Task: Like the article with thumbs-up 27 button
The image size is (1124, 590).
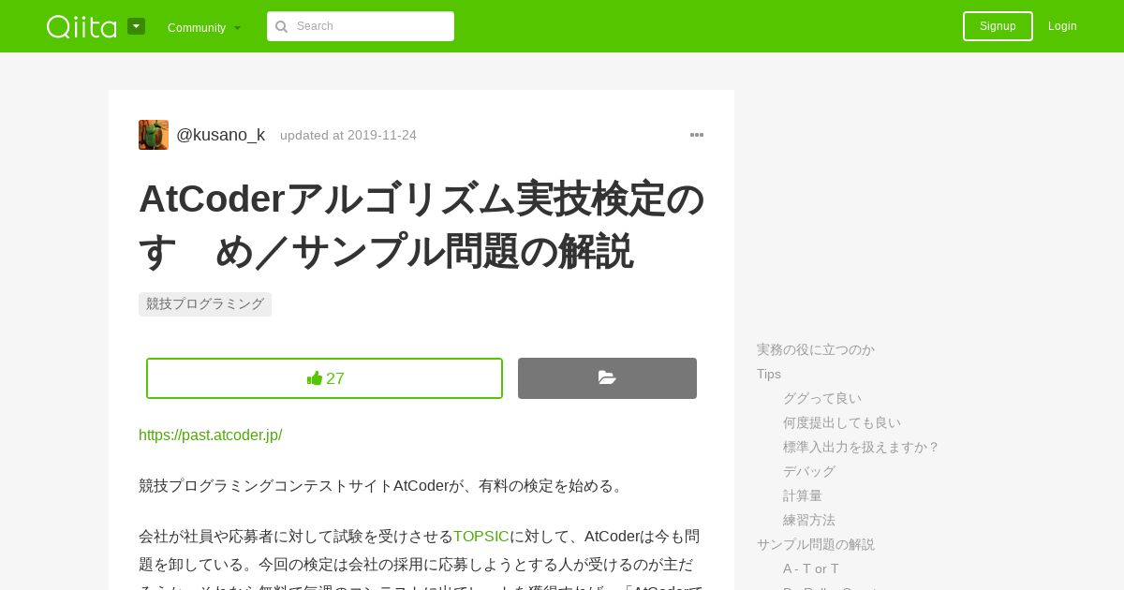Action: [324, 378]
